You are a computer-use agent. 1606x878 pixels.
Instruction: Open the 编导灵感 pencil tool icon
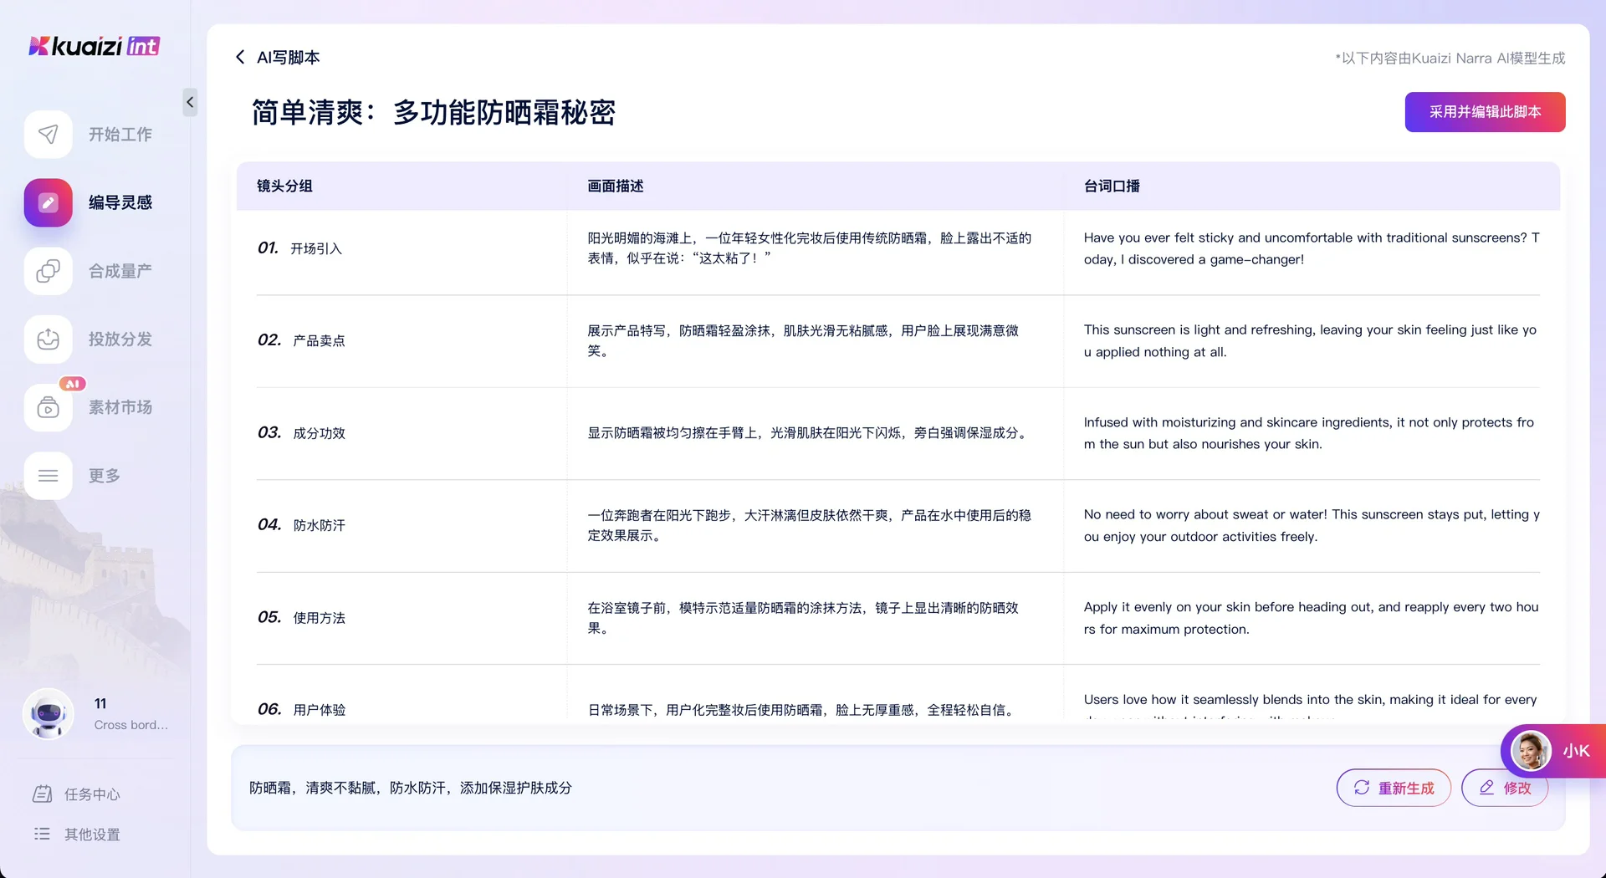(48, 202)
